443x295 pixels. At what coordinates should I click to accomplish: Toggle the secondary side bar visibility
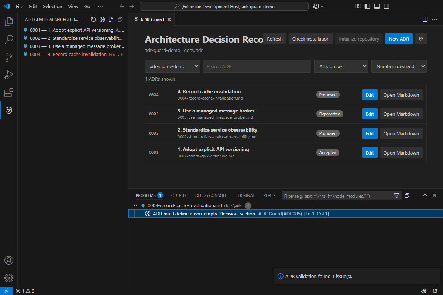(387, 6)
